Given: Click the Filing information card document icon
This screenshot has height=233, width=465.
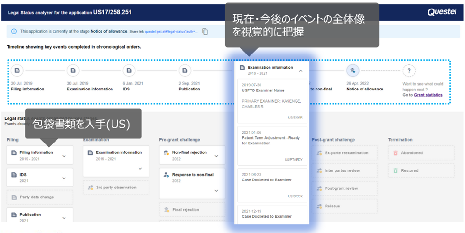Looking at the screenshot, I should (x=14, y=153).
